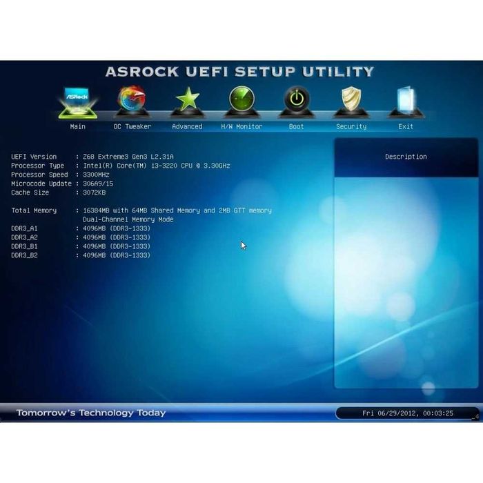Click the Cache Size label
The width and height of the screenshot is (483, 483).
pyautogui.click(x=30, y=193)
